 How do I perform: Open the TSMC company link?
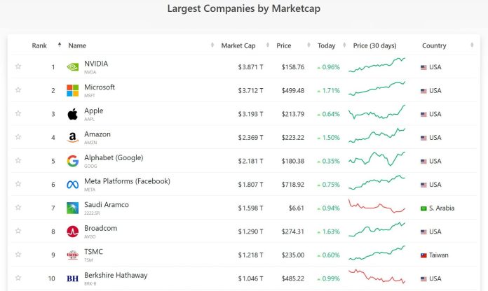click(93, 252)
